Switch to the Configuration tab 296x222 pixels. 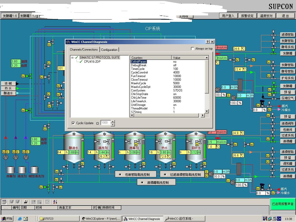[109, 50]
